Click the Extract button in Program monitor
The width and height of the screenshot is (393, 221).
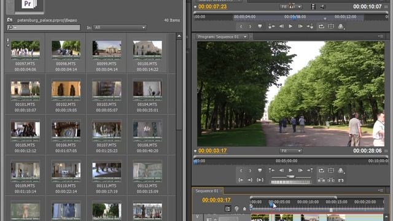[331, 180]
